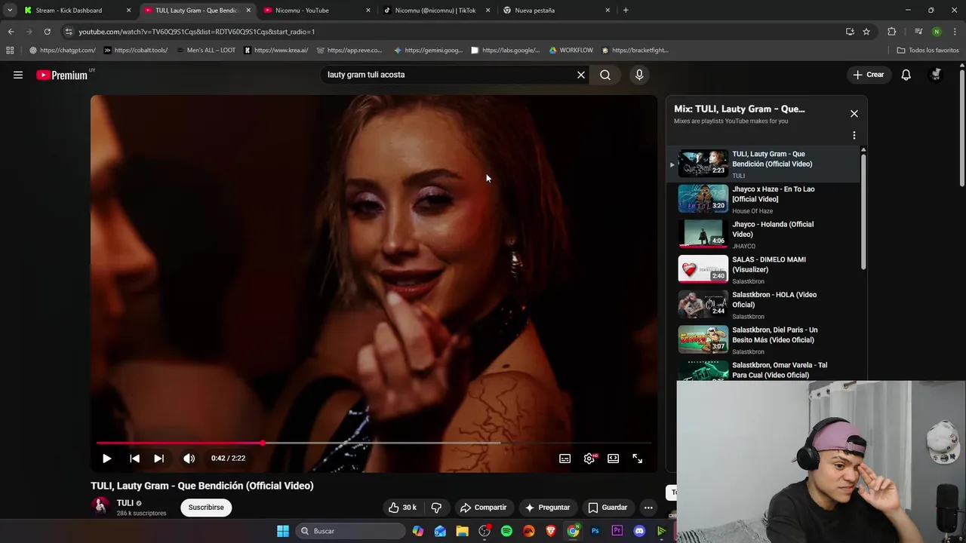Screen dimensions: 966x543
Task: Open a new browser tab
Action: pyautogui.click(x=626, y=11)
